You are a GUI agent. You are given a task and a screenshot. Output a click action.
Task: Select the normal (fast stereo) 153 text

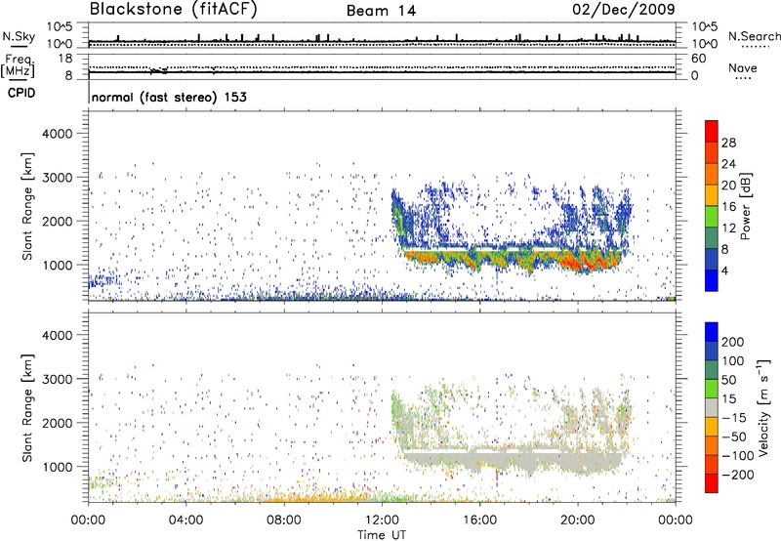[169, 97]
